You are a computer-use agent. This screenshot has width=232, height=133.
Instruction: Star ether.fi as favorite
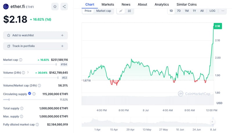[55, 6]
